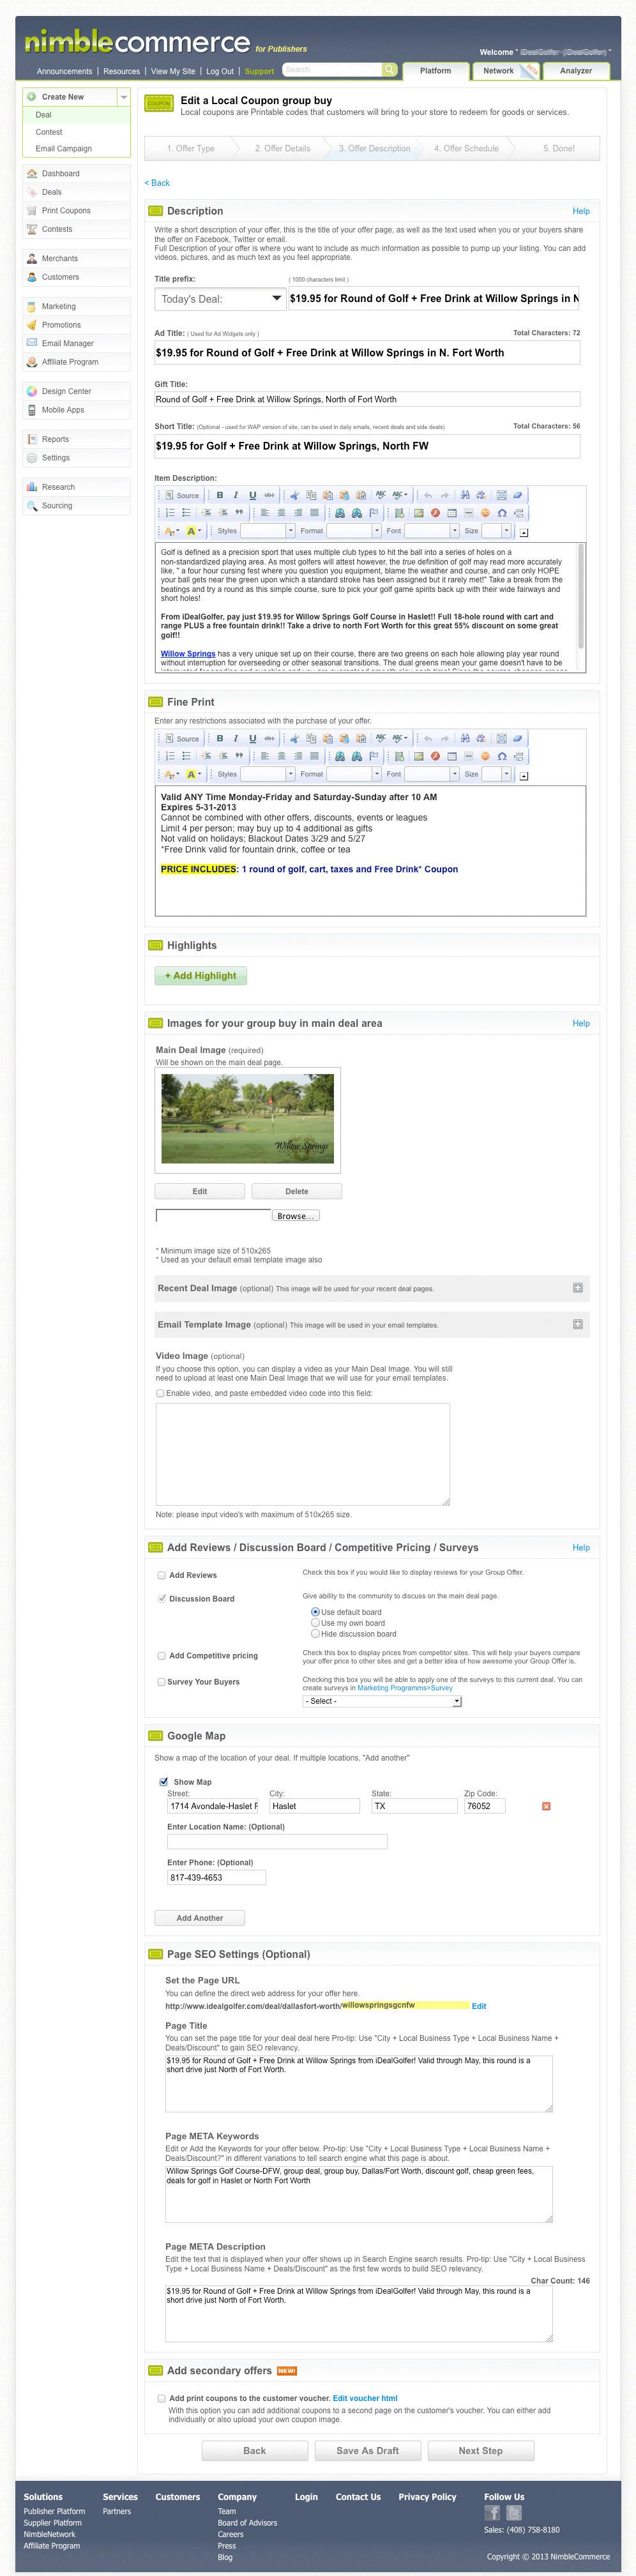Open Twitter icon under Follow Us
This screenshot has width=636, height=2576.
click(514, 2512)
